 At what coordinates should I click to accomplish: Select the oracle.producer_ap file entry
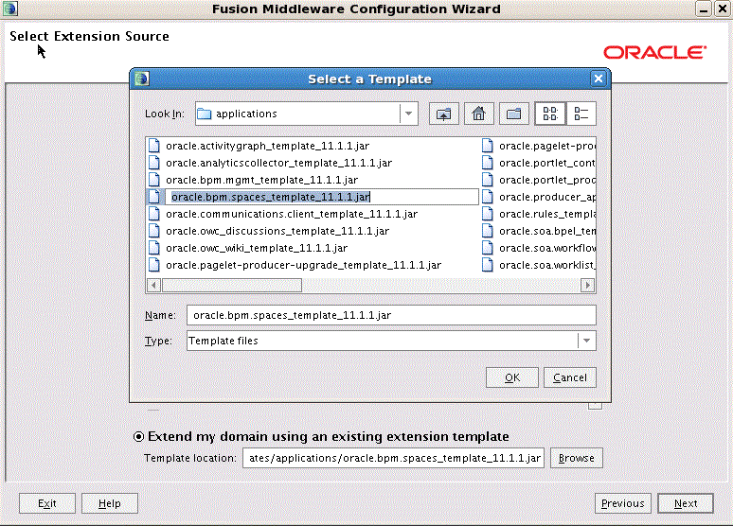[x=547, y=197]
